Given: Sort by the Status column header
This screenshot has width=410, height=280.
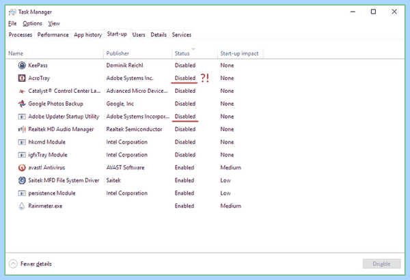Looking at the screenshot, I should tap(182, 53).
